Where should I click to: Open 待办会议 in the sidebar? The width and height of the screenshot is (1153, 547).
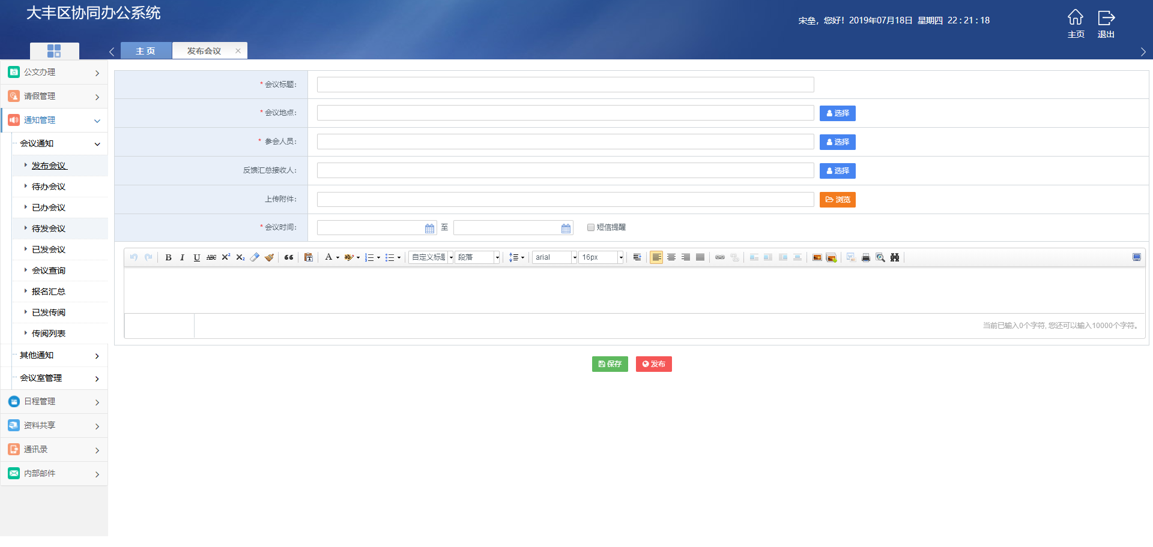(49, 187)
